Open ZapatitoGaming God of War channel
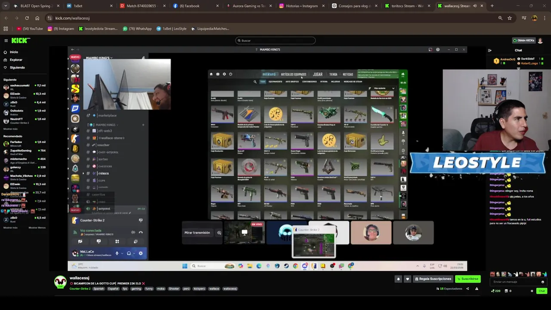The image size is (551, 310). click(x=24, y=152)
